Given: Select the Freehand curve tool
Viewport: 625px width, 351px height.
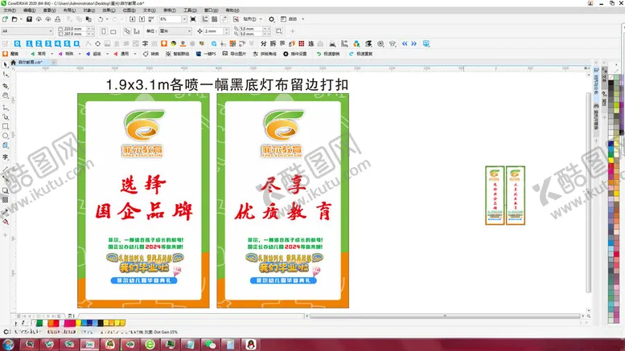Looking at the screenshot, I should [5, 107].
